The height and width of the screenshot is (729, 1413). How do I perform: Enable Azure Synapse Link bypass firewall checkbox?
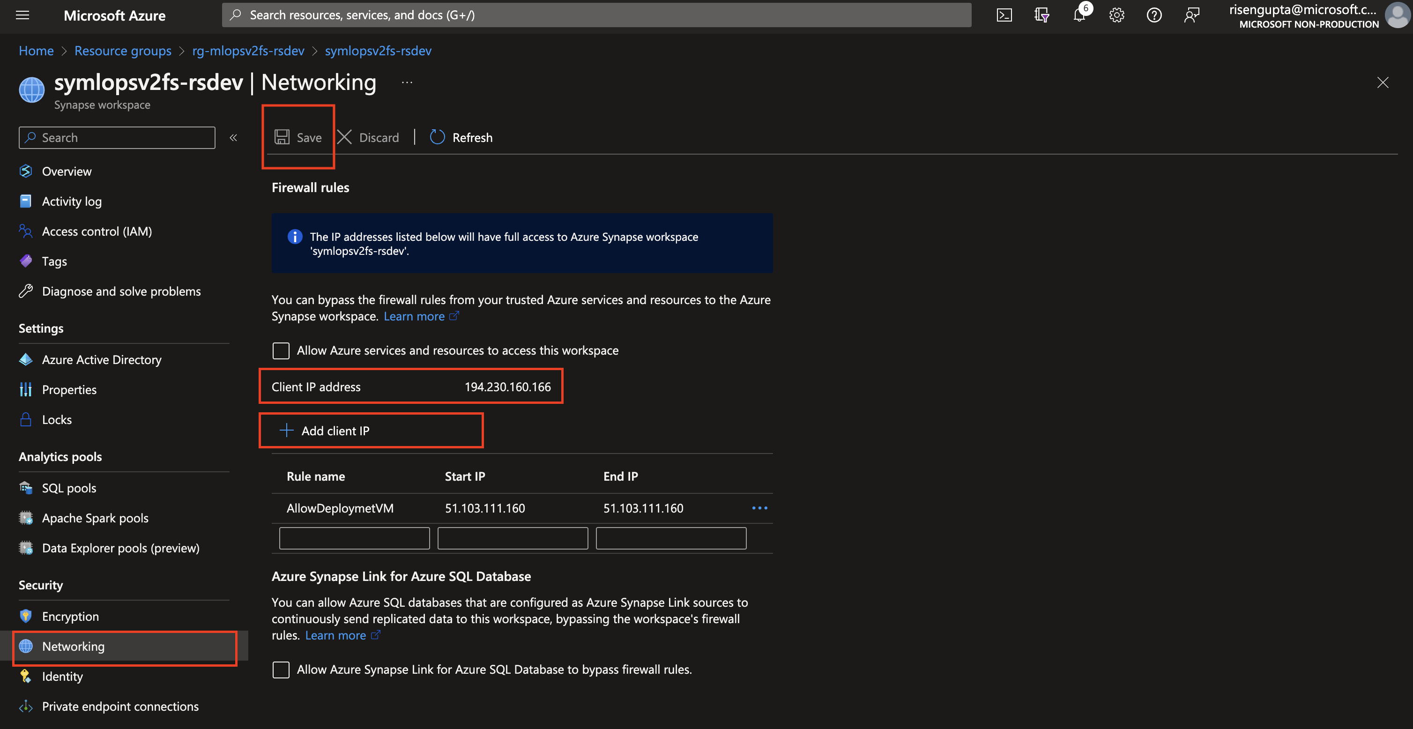281,670
